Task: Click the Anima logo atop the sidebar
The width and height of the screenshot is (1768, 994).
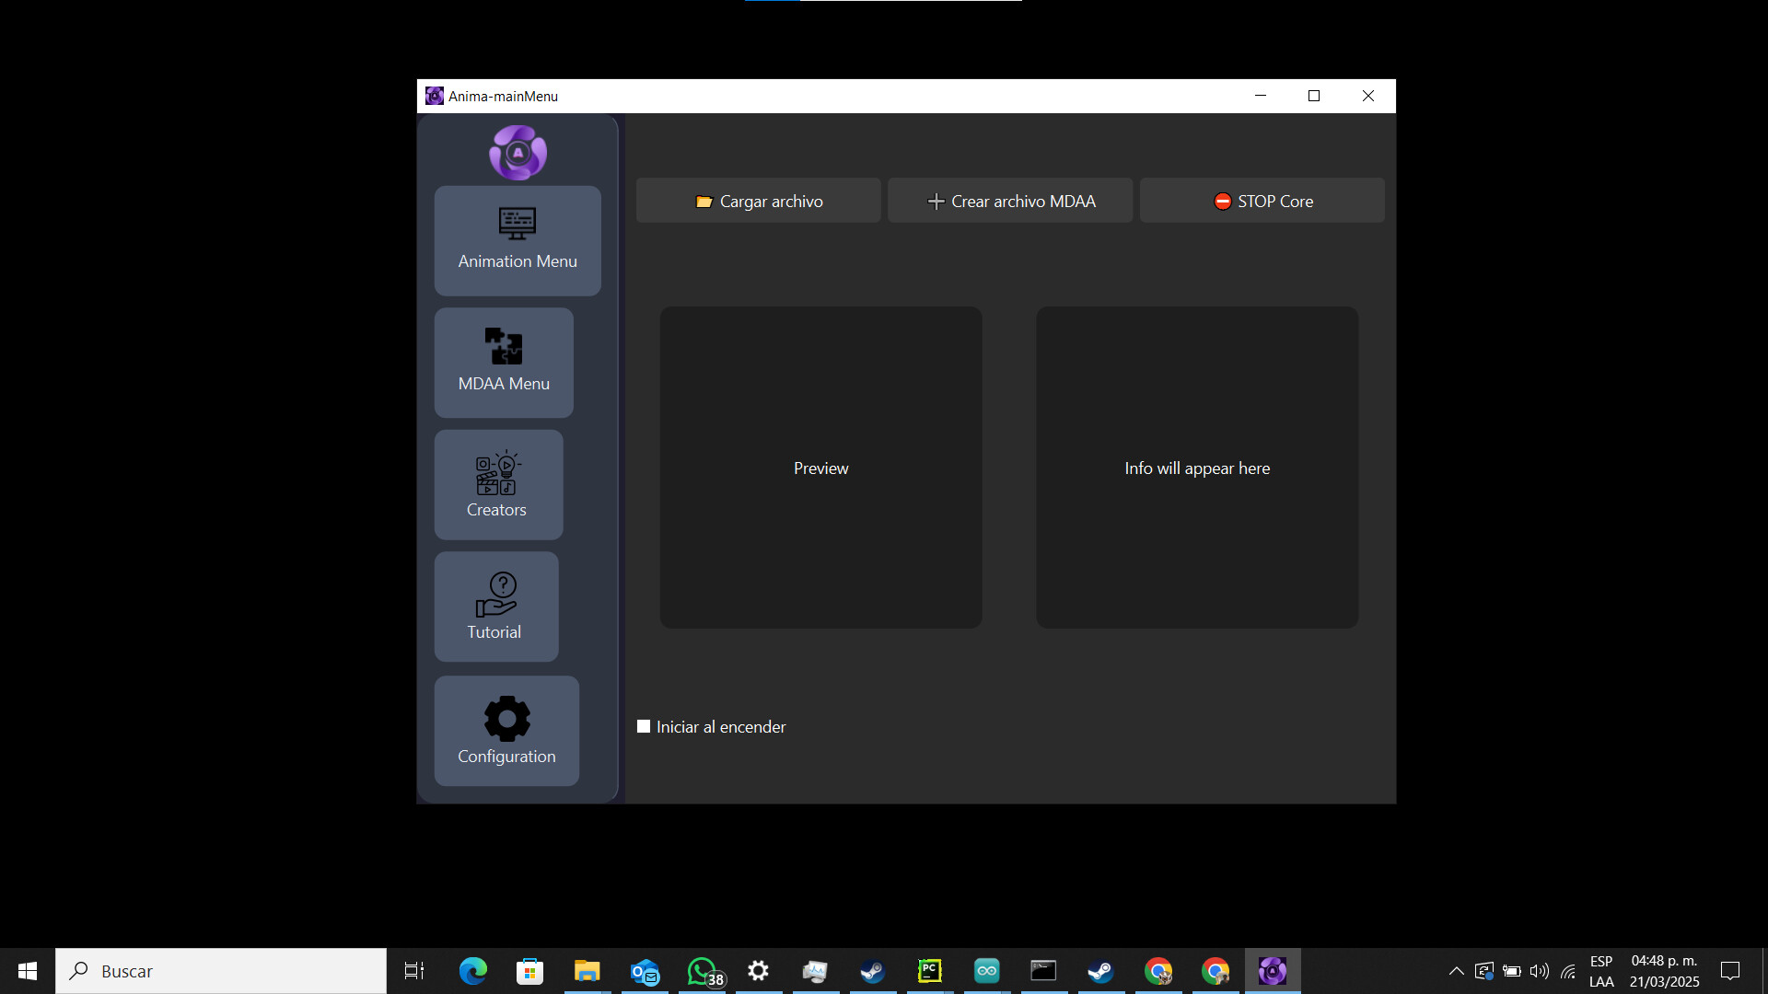Action: tap(518, 152)
